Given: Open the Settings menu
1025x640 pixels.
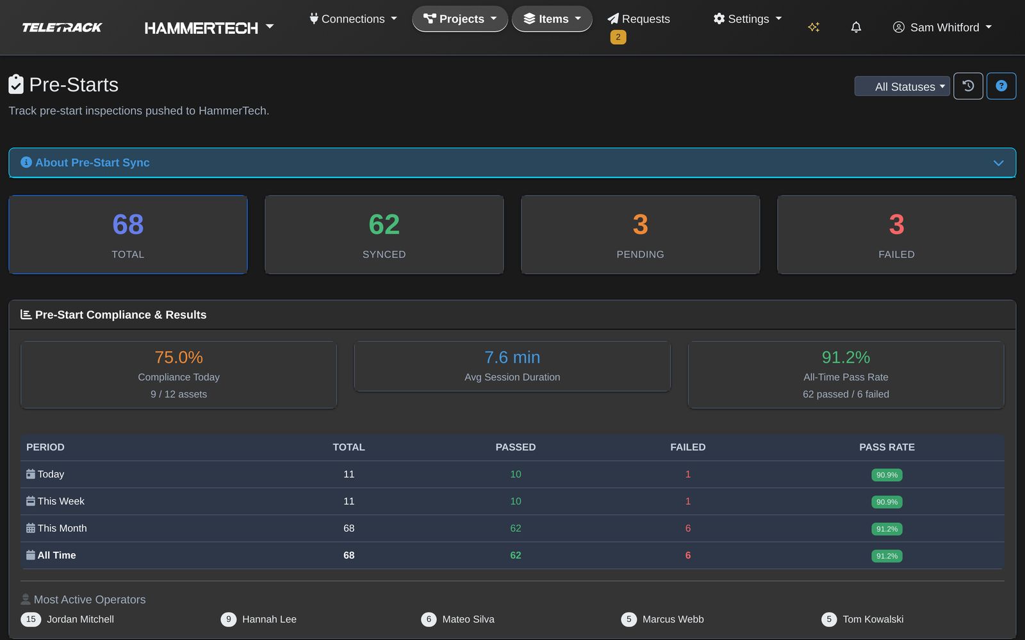Looking at the screenshot, I should [x=748, y=19].
